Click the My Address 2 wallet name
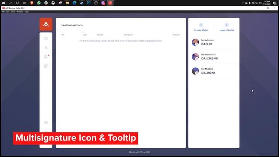 [x=208, y=55]
